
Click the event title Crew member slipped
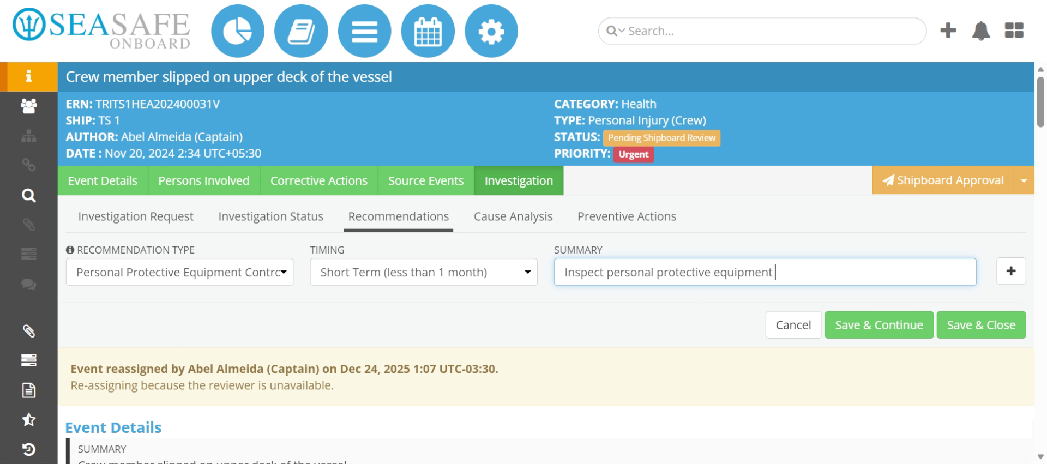[x=229, y=77]
